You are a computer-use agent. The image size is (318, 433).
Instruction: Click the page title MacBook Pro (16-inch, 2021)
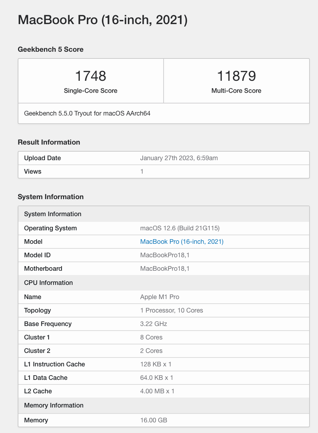(x=103, y=20)
